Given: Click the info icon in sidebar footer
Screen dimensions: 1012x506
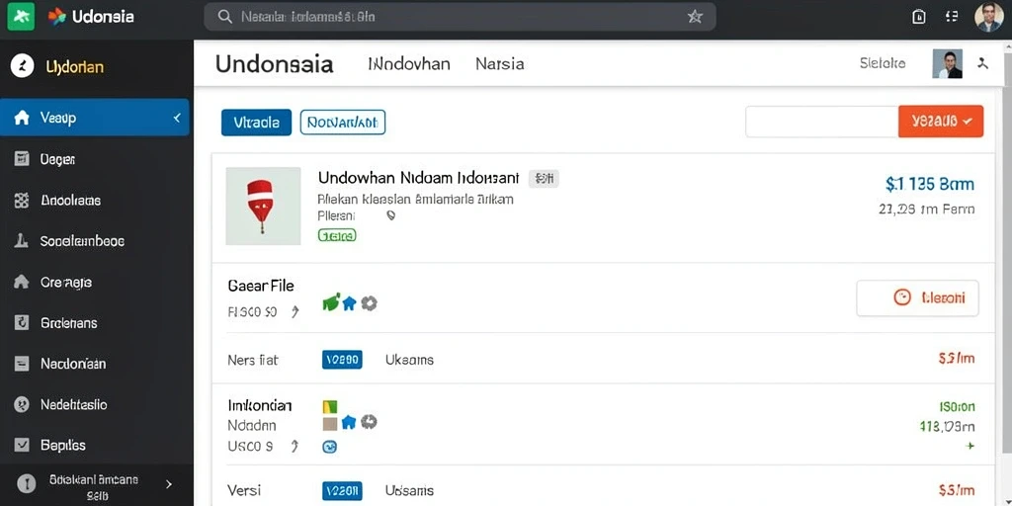Looking at the screenshot, I should [x=27, y=483].
